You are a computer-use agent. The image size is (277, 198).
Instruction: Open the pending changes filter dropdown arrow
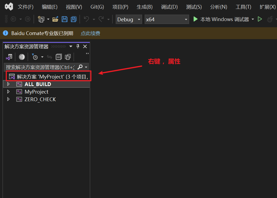tap(42, 57)
